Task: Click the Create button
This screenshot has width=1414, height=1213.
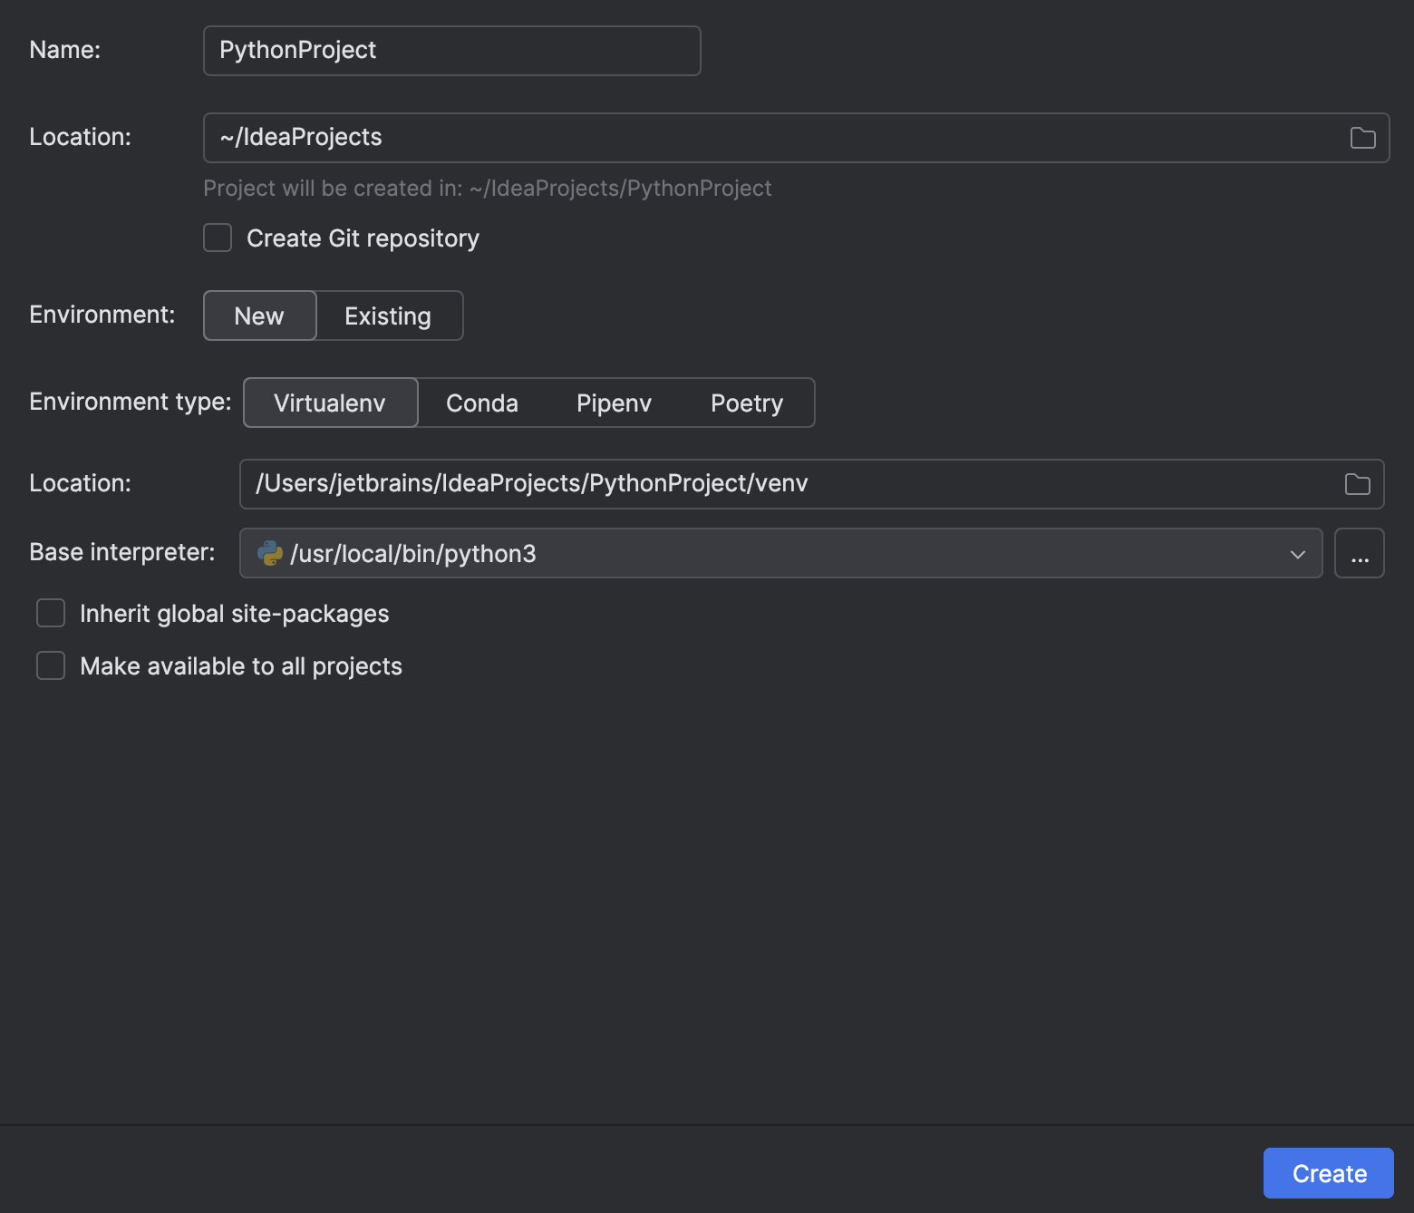Action: tap(1328, 1172)
